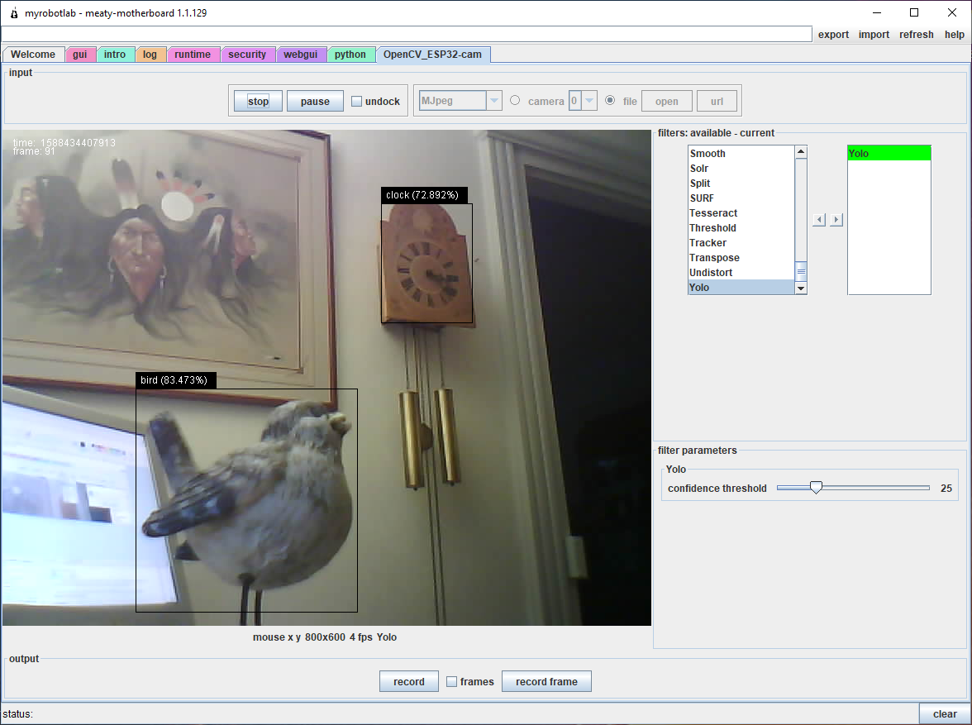972x725 pixels.
Task: Select Solr in available filters
Action: pos(741,168)
